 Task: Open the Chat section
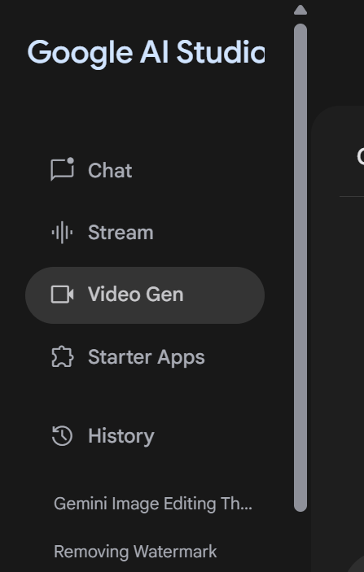110,170
